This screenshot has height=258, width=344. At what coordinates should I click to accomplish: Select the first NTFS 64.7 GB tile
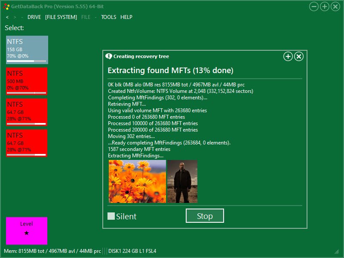[x=27, y=112]
